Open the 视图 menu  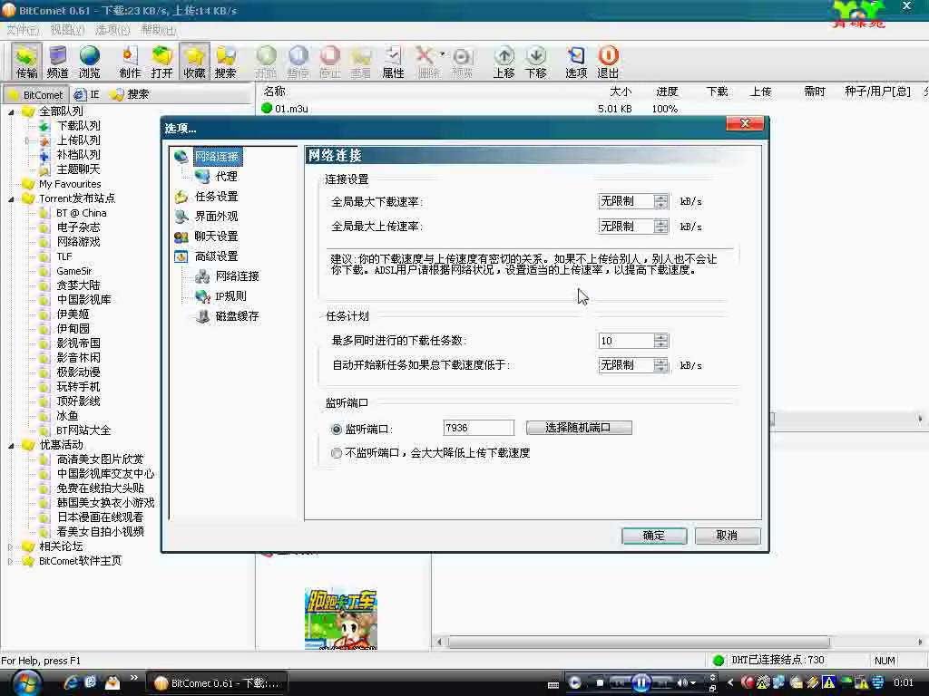67,30
